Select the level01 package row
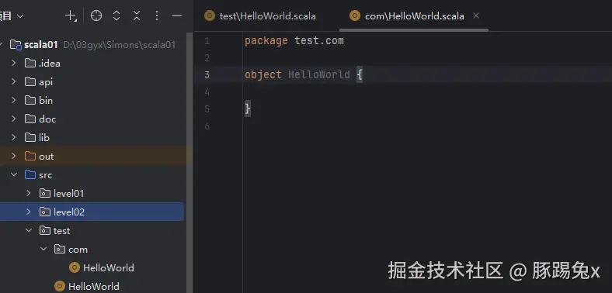 [92, 193]
